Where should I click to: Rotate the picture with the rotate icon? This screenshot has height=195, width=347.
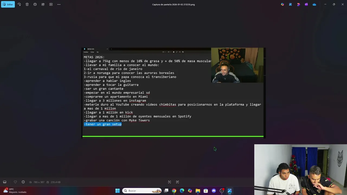click(x=19, y=4)
